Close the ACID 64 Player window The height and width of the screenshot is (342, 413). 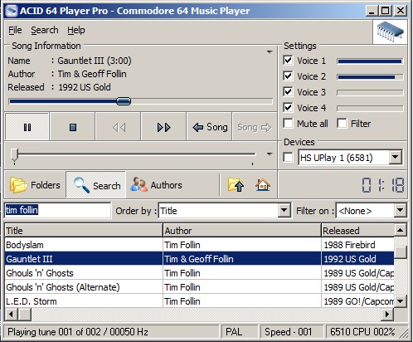(x=401, y=11)
